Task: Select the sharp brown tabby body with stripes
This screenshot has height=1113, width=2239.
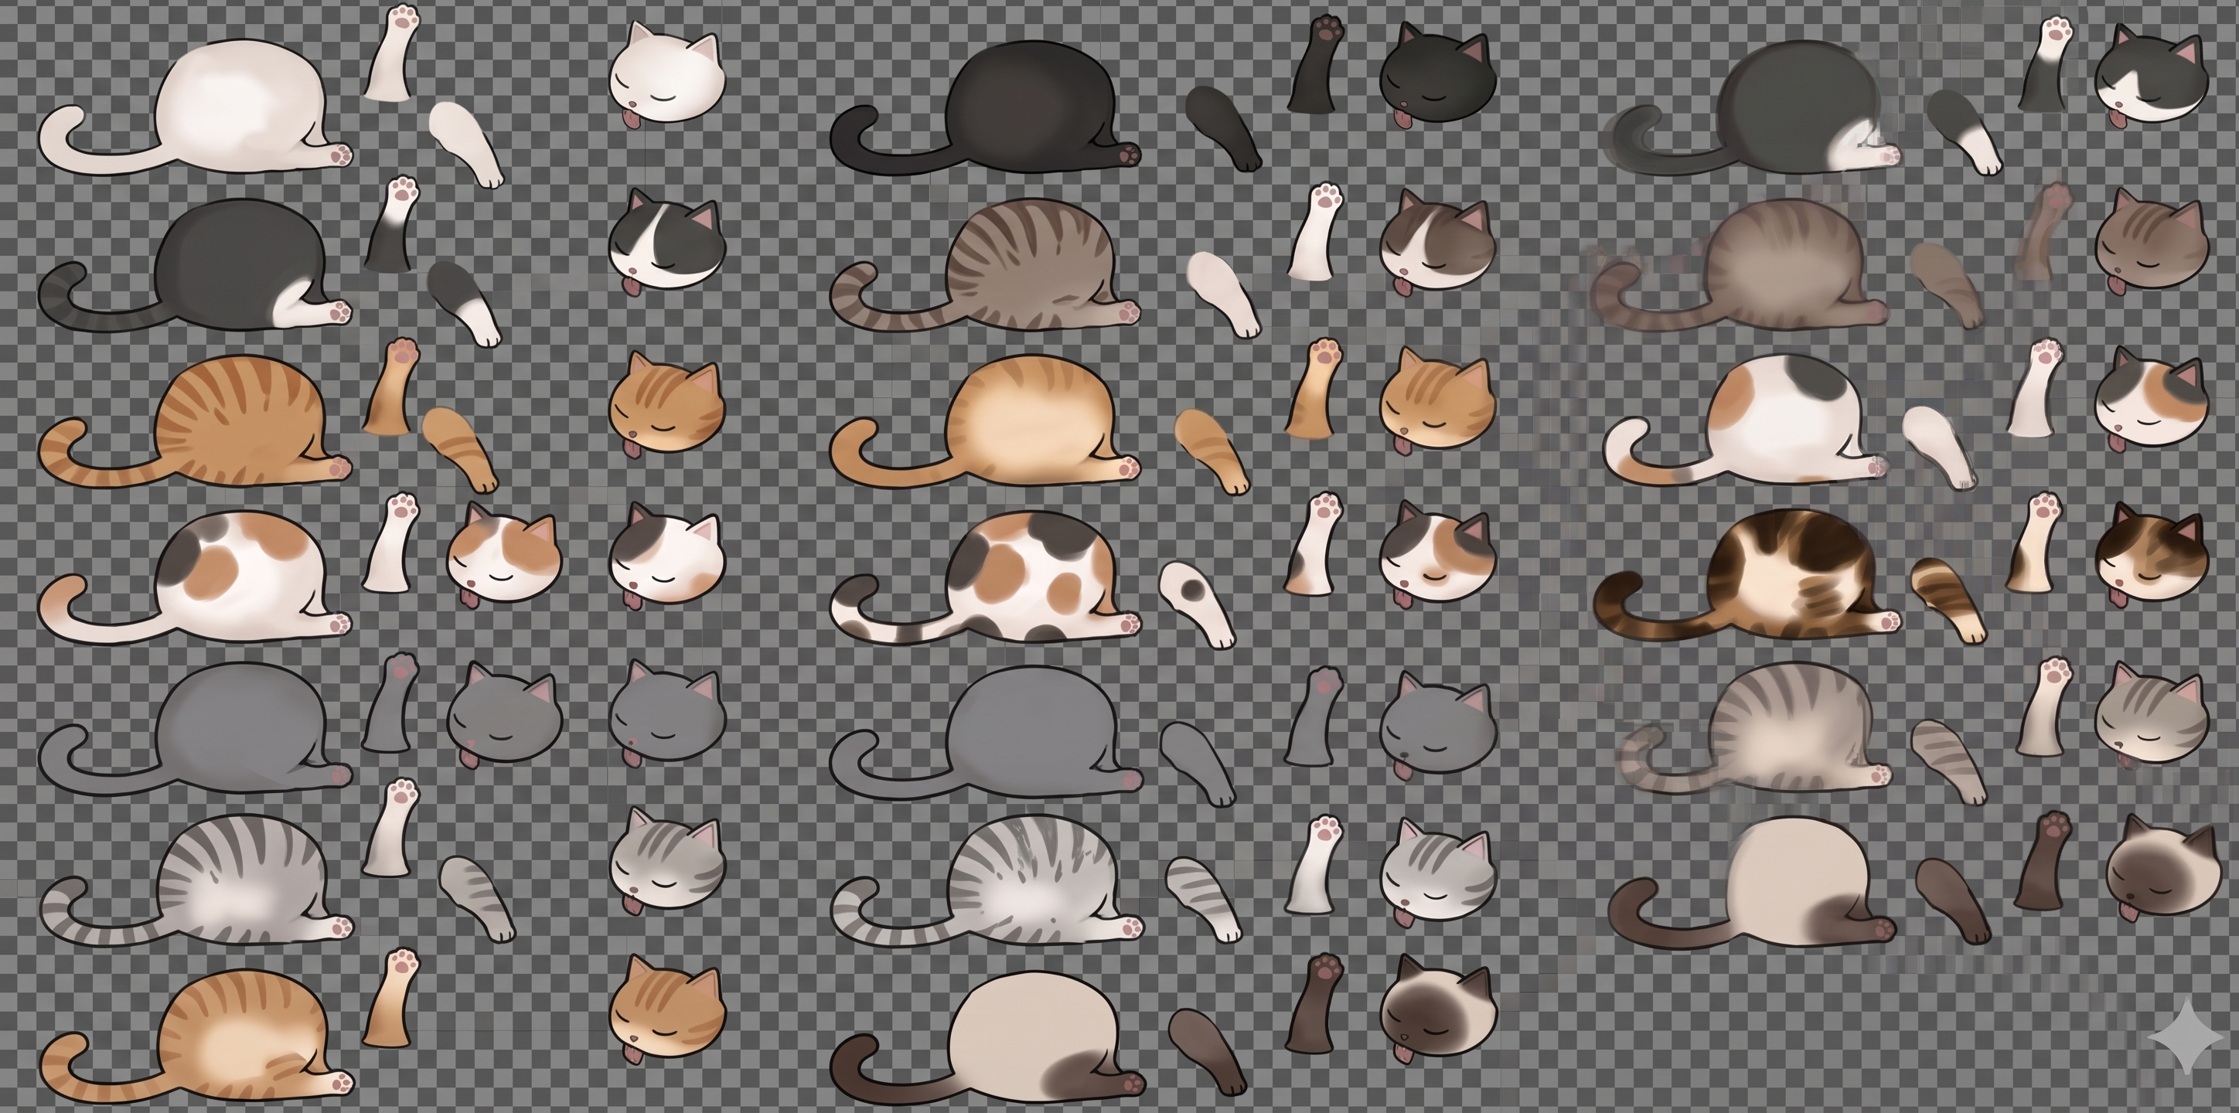Action: [986, 265]
